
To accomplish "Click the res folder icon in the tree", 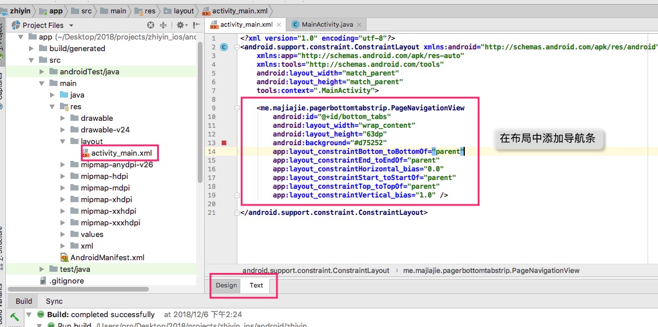I will [64, 107].
